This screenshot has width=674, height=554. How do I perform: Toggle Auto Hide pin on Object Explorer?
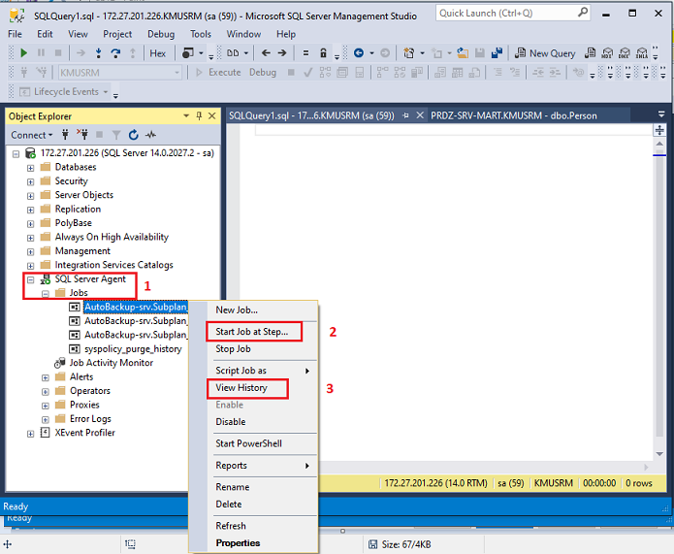[x=199, y=116]
